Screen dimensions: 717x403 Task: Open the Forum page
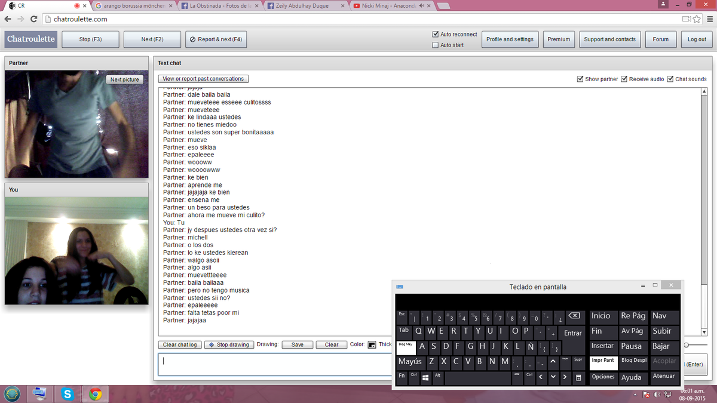[661, 39]
